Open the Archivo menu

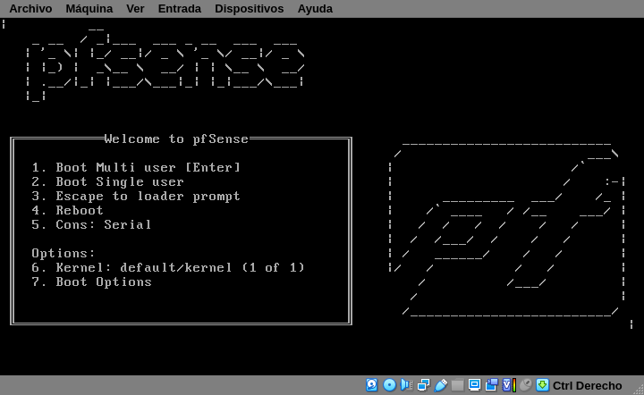tap(30, 9)
